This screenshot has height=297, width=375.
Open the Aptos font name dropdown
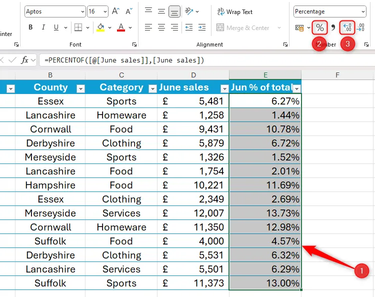[x=82, y=11]
